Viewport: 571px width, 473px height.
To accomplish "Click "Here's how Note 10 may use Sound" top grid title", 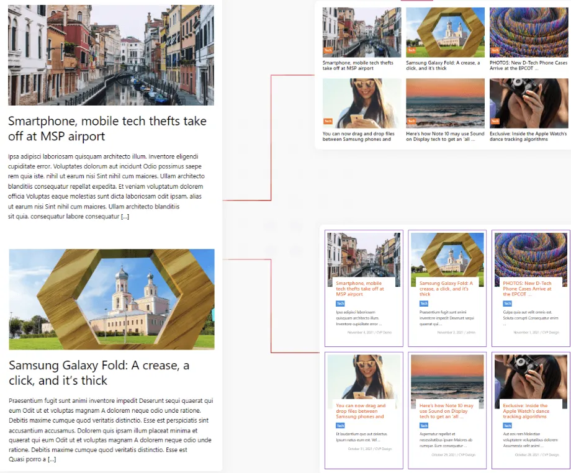I will 445,136.
